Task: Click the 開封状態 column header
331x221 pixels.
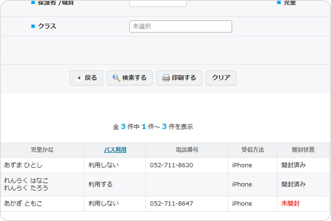Action: 303,150
